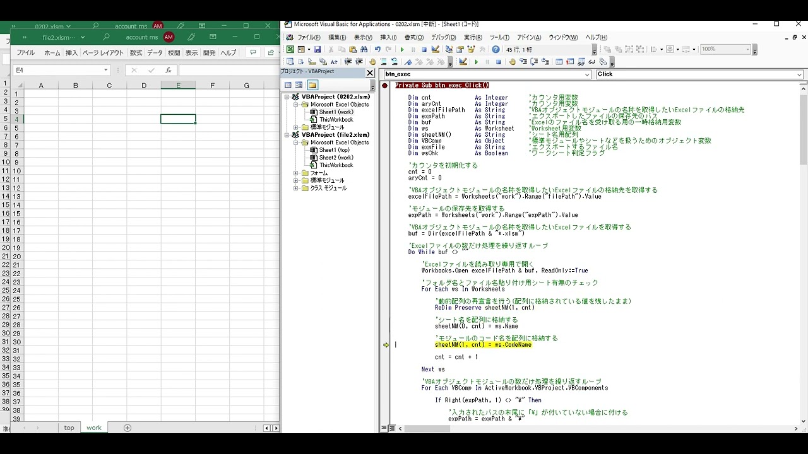808x454 pixels.
Task: Collapse VBAProject (file2.xlsm) tree node
Action: (x=286, y=135)
